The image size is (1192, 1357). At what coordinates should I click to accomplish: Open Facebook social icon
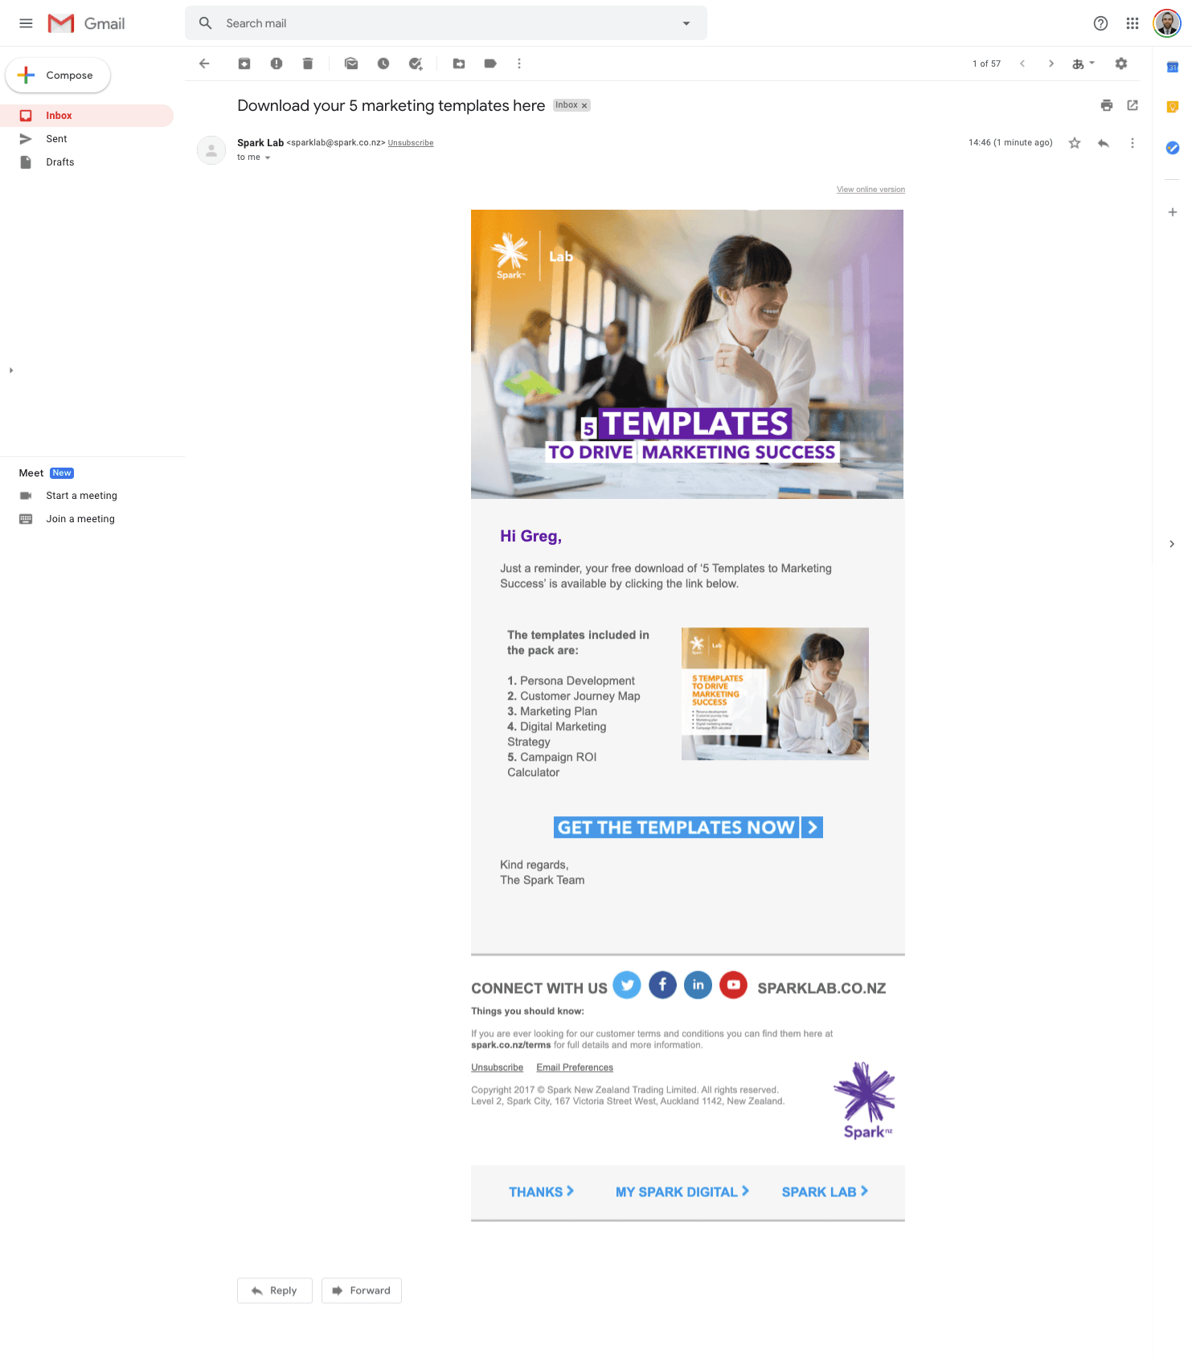(x=662, y=985)
